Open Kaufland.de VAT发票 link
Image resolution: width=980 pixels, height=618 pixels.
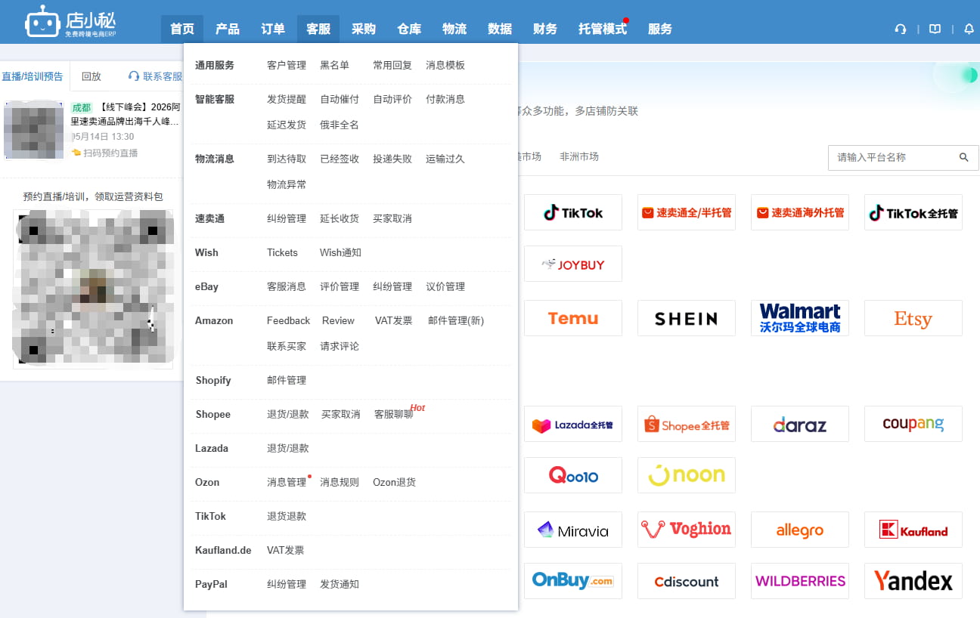(x=286, y=550)
